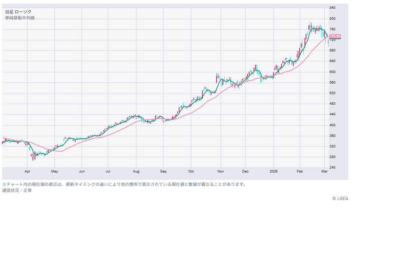Click the © LSEG copyright text

340,199
